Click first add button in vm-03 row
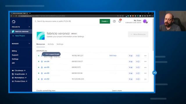Image resolution: width=186 pixels, height=104 pixels. tap(130, 73)
